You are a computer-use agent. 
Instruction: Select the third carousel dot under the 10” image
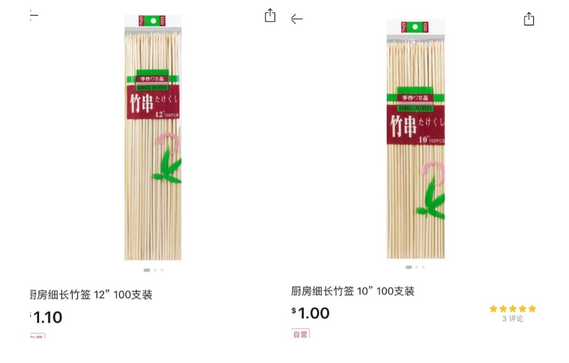423,267
